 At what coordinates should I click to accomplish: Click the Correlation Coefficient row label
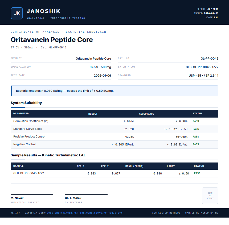pos(31,121)
